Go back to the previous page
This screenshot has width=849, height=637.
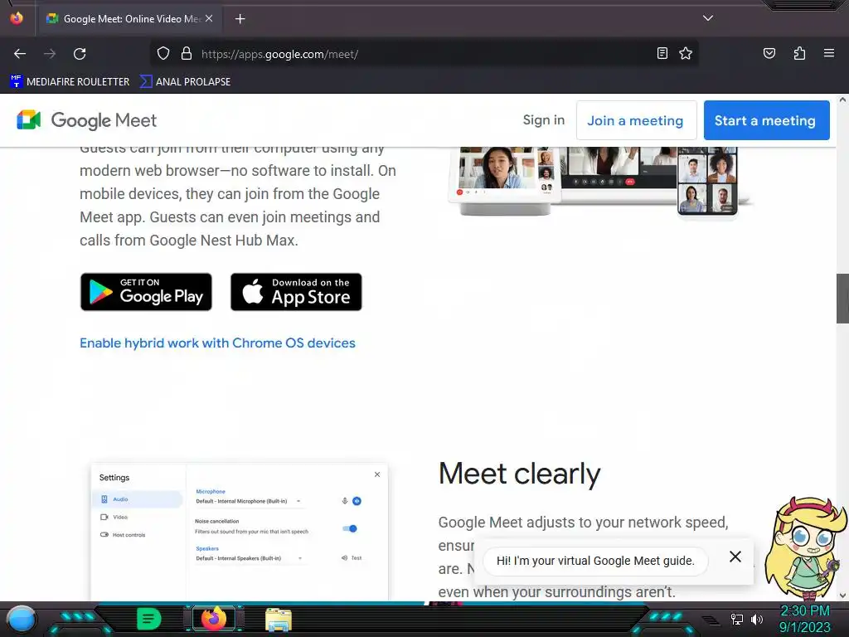(20, 54)
